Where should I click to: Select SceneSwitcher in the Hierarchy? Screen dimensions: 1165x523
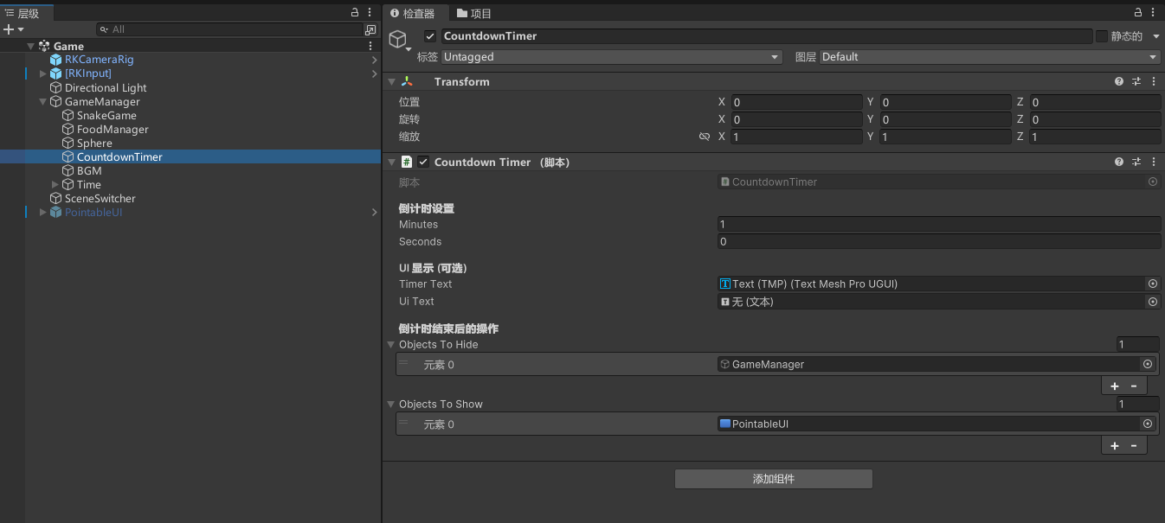[100, 198]
